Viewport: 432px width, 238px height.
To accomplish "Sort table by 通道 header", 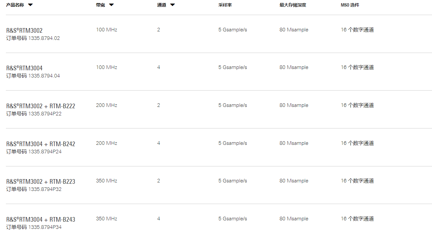I will [x=162, y=5].
